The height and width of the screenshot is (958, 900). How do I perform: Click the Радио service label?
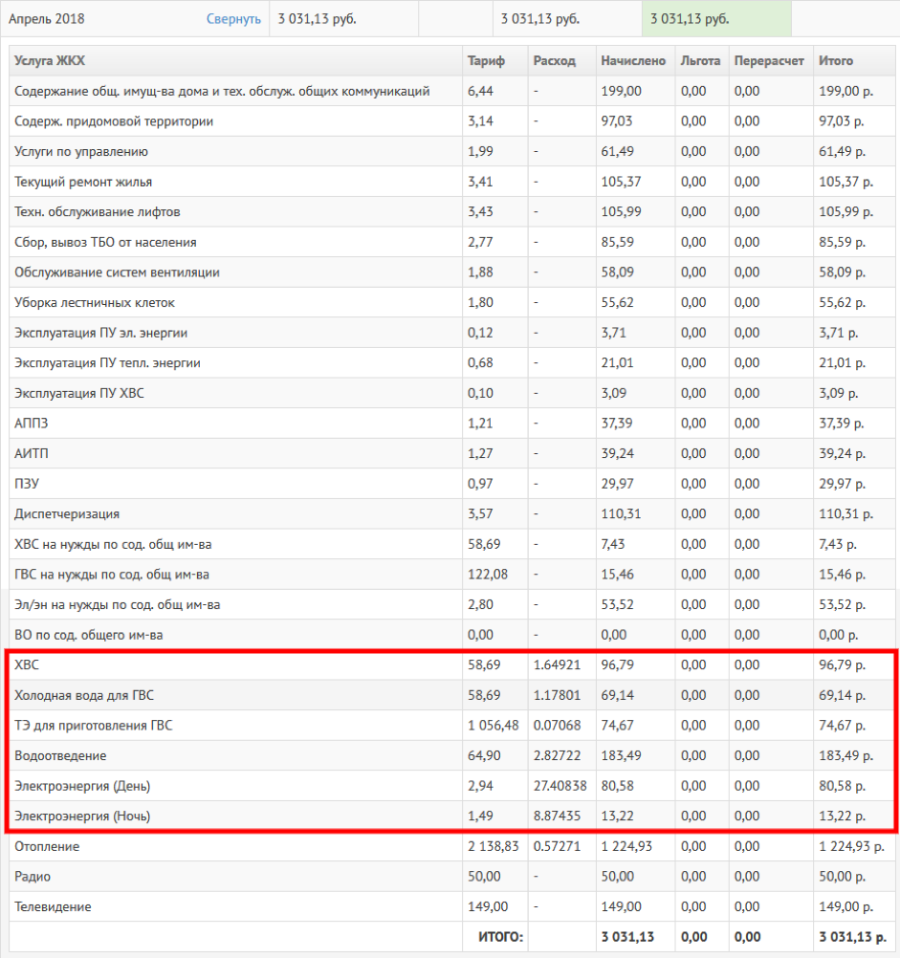pos(33,877)
